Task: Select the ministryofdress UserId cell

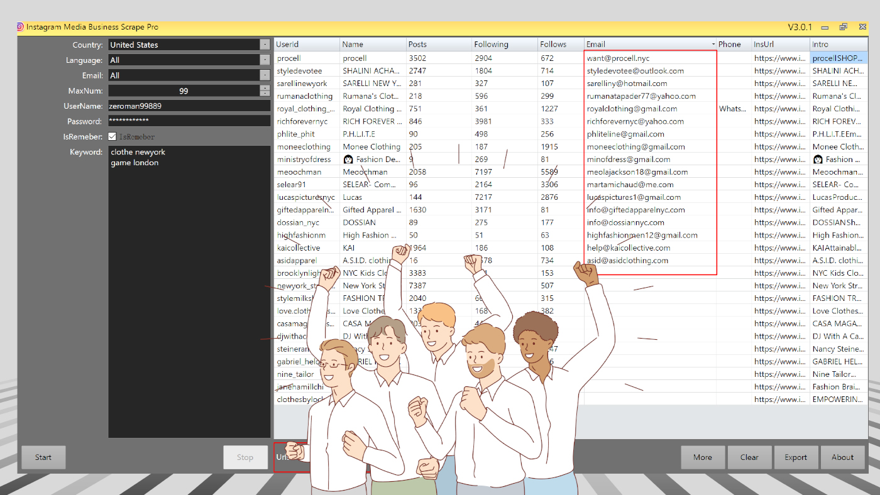Action: pos(307,160)
